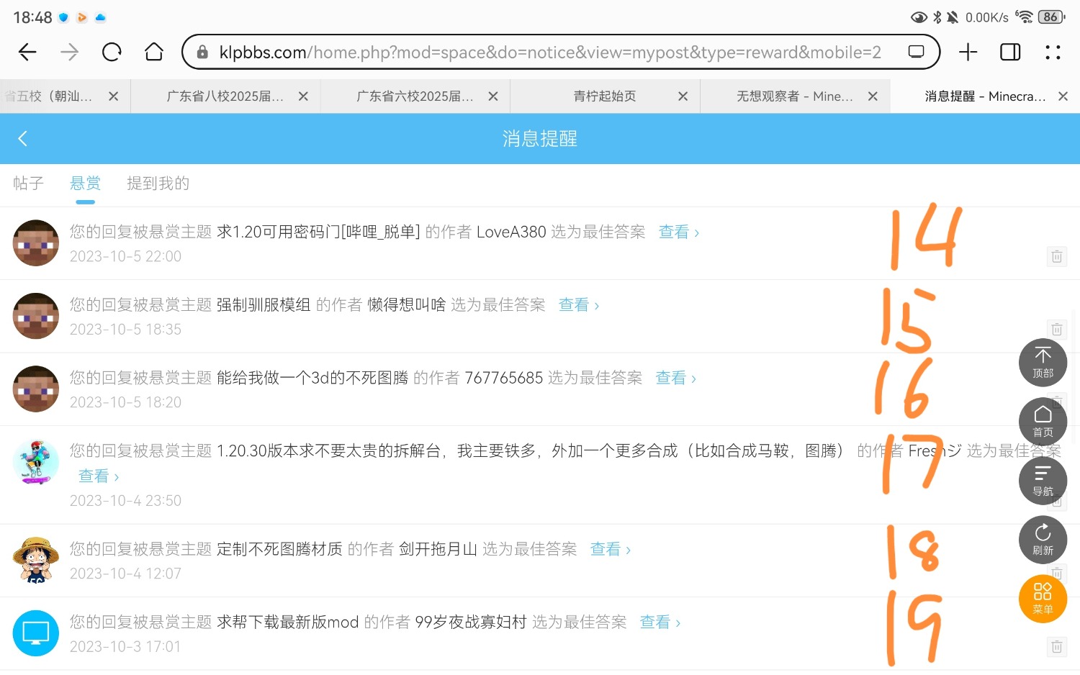Screen dimensions: 1080x675
Task: Click 查看 for the 拆解台 notification
Action: point(99,476)
